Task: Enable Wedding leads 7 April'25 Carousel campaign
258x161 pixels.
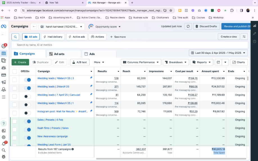Action: pos(27,96)
